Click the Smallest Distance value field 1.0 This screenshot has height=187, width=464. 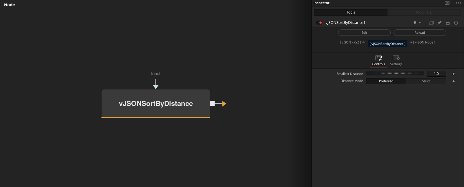pyautogui.click(x=436, y=74)
